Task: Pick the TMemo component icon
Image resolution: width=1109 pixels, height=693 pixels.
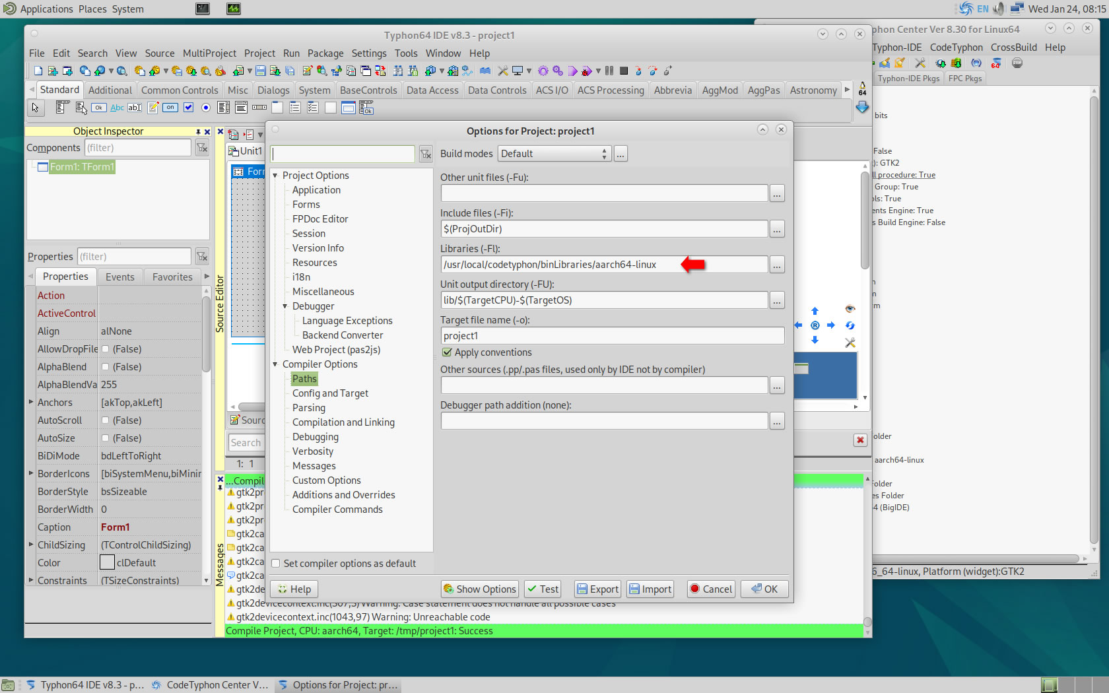Action: coord(153,108)
